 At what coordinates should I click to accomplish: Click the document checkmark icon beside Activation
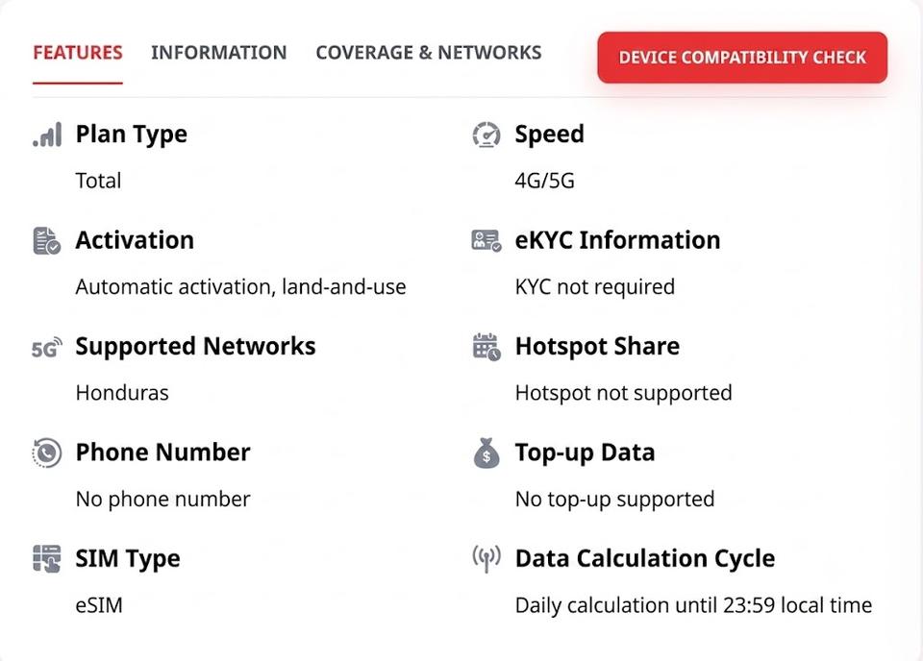47,240
